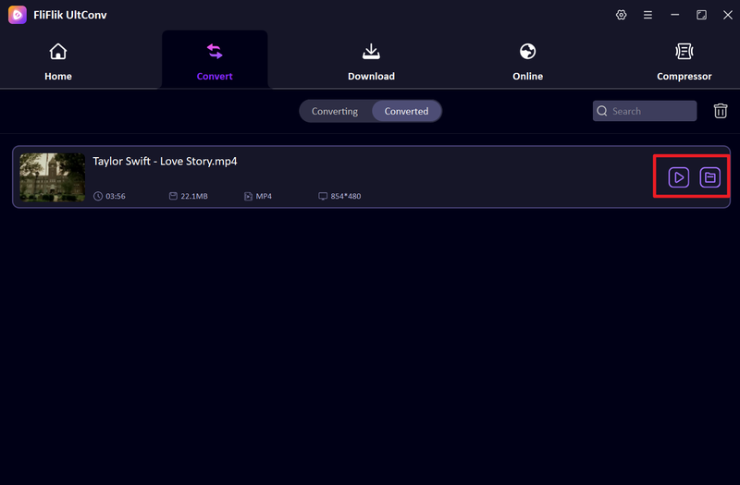
Task: Click the magnifier icon in search box
Action: point(603,111)
